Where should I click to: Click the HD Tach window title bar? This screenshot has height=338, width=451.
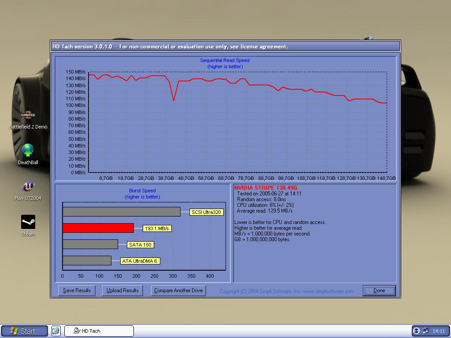click(x=225, y=47)
